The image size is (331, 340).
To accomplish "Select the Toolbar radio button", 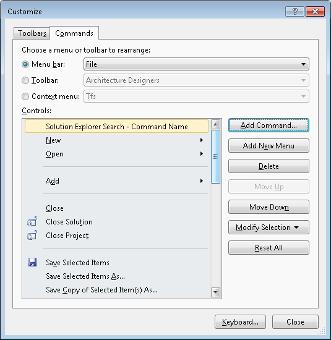I will pos(25,80).
